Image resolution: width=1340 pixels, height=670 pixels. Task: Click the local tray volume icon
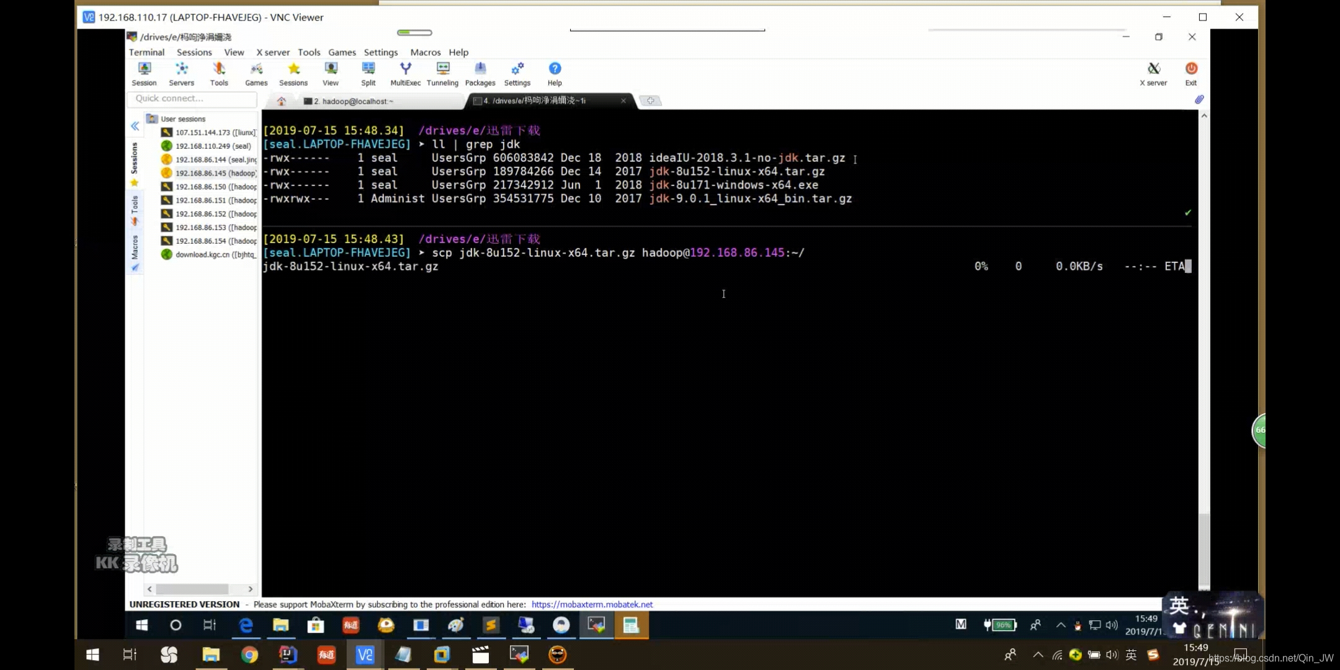pos(1112,654)
